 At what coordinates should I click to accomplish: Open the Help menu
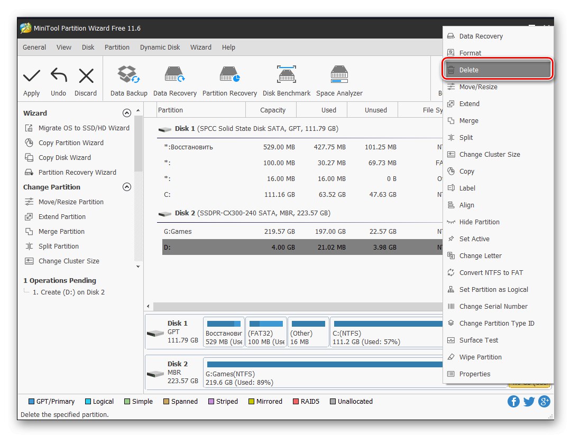pyautogui.click(x=228, y=47)
